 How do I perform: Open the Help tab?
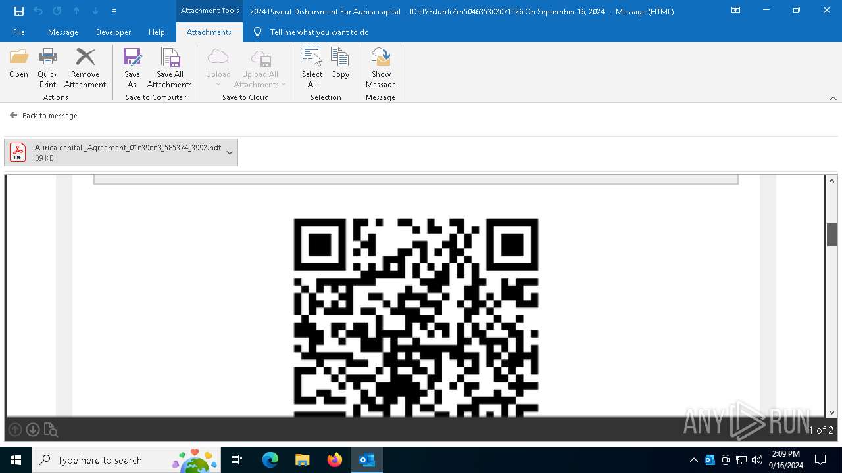[x=157, y=32]
